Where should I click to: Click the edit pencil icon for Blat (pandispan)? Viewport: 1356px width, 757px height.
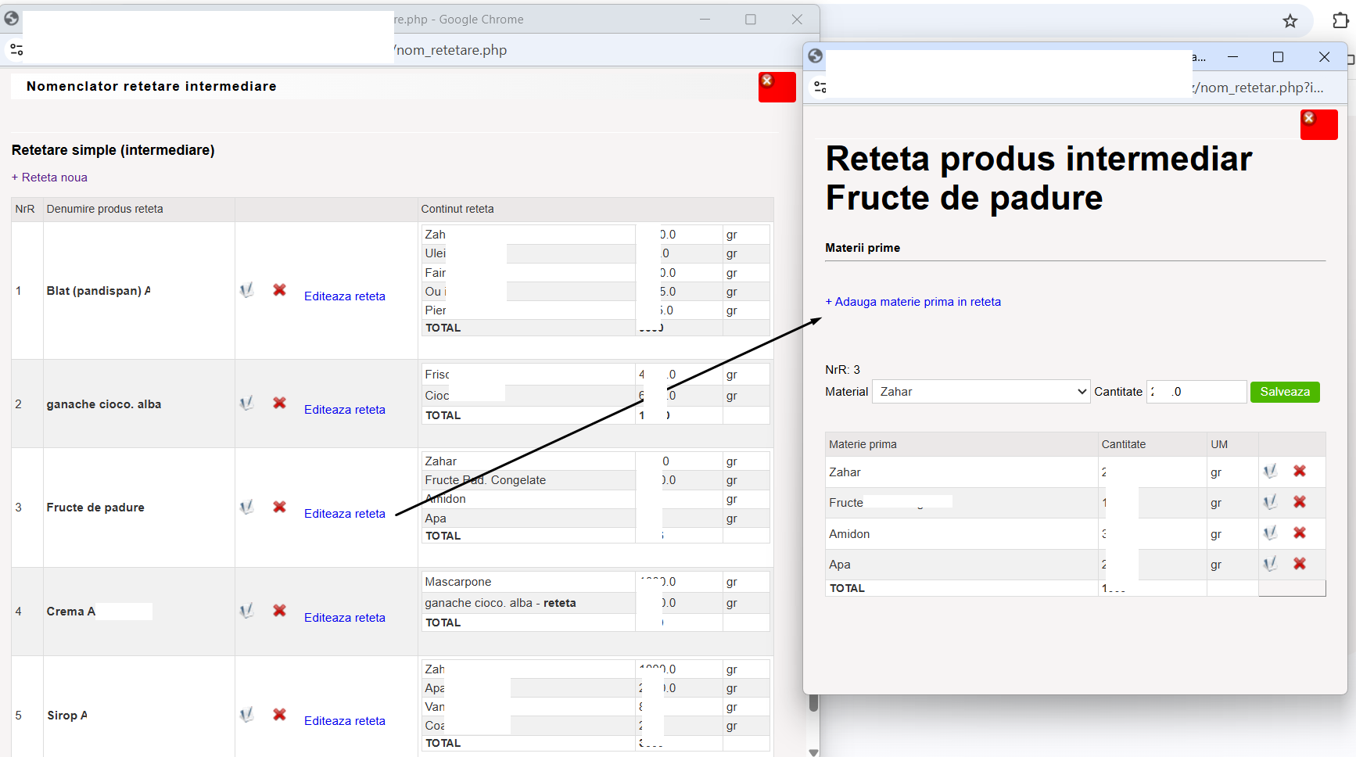coord(247,290)
